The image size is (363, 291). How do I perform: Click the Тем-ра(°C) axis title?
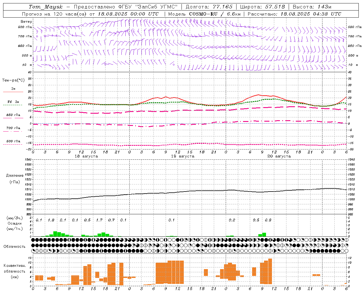click(x=13, y=80)
